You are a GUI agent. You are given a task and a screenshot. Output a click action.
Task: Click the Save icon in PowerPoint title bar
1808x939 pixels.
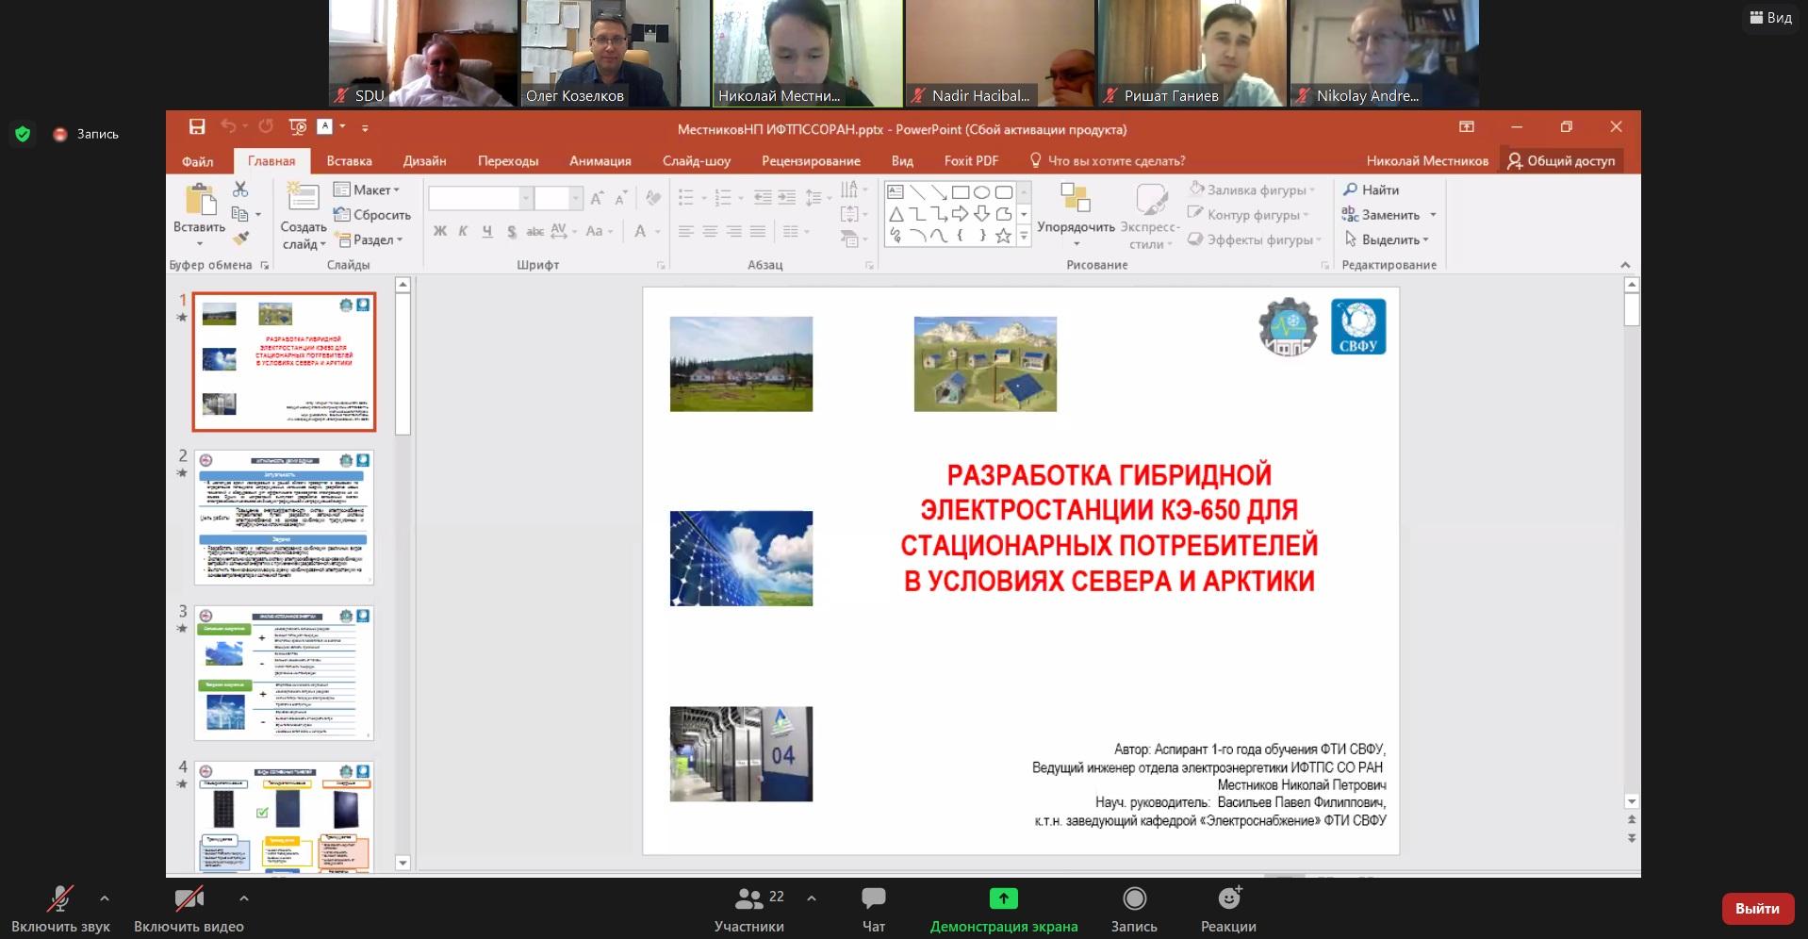click(196, 127)
